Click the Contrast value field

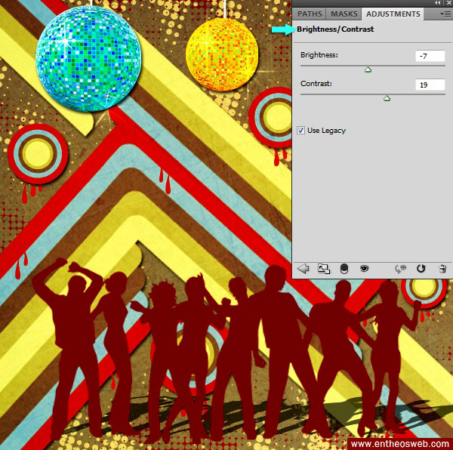(x=430, y=85)
